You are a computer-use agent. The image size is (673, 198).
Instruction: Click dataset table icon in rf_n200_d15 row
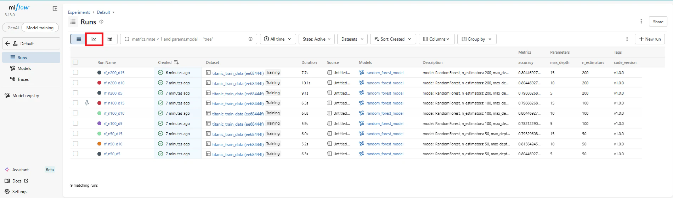(208, 73)
